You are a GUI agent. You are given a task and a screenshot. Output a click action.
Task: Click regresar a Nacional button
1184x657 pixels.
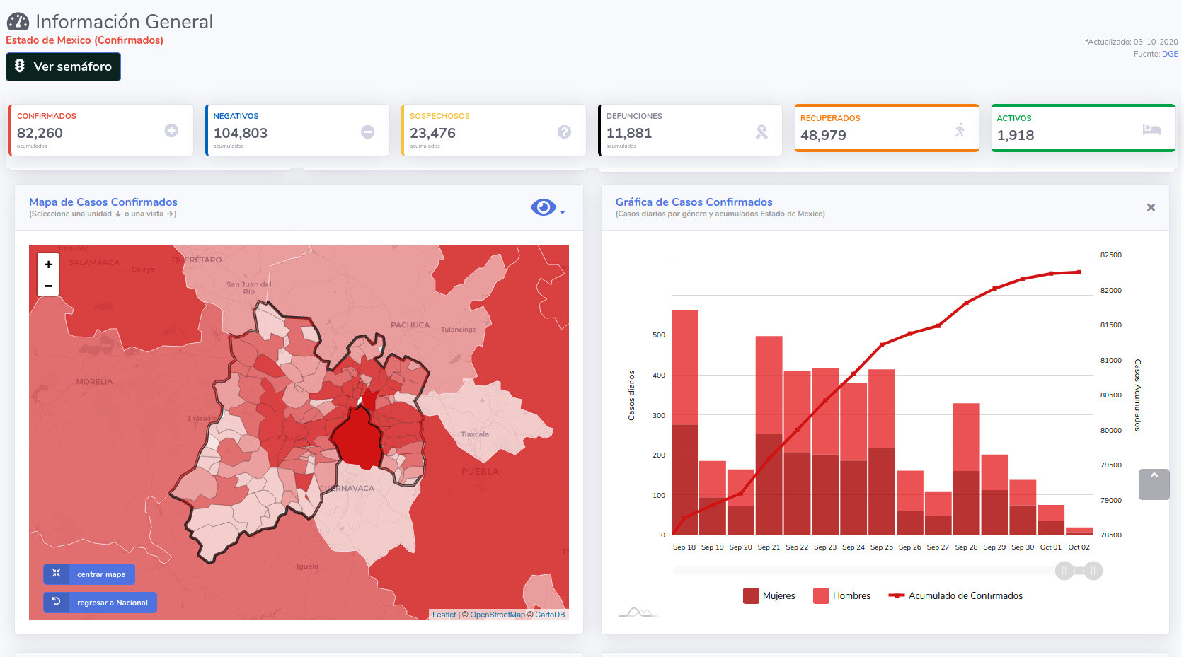coord(100,603)
